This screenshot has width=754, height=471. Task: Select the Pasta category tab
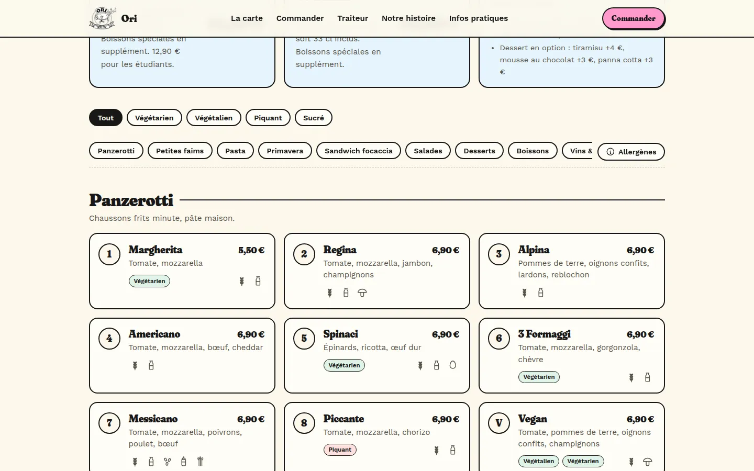[x=235, y=151]
